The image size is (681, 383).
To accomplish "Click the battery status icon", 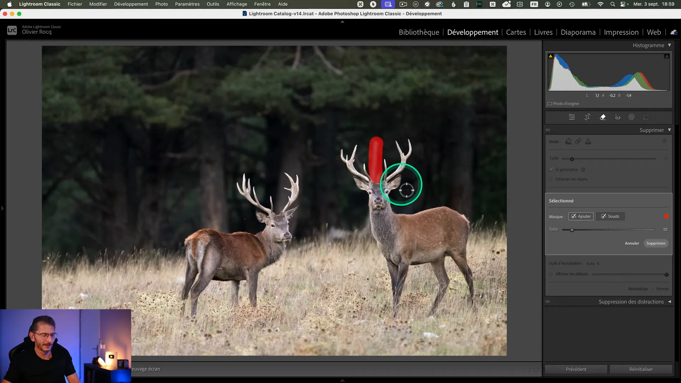I will click(586, 4).
